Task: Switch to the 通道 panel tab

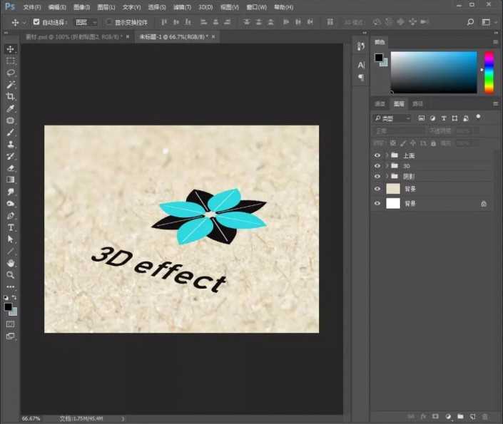Action: coord(380,104)
